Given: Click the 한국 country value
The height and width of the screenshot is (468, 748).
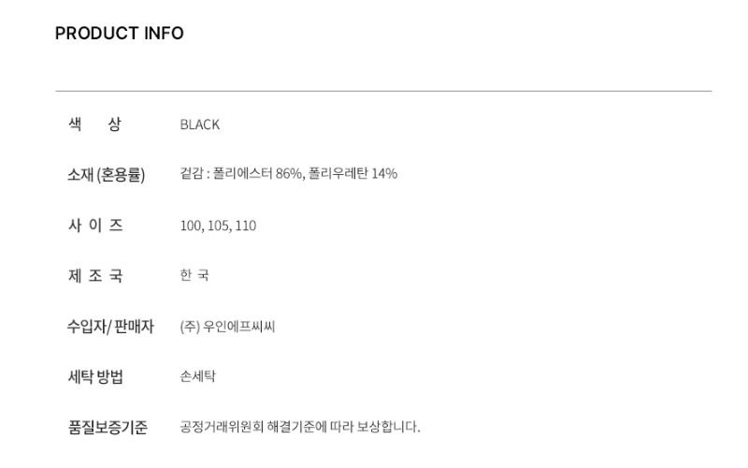Looking at the screenshot, I should point(194,276).
